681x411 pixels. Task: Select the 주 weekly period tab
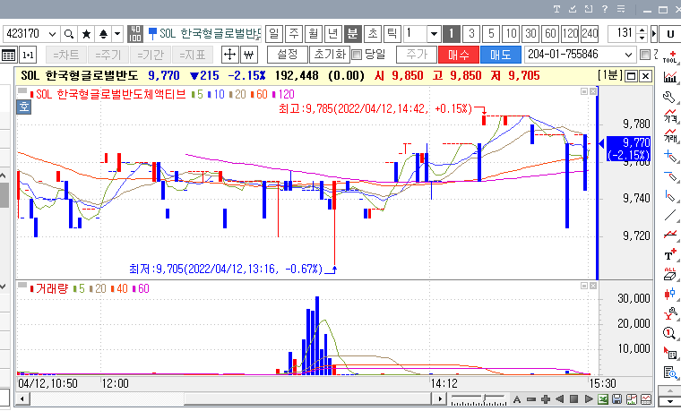click(294, 33)
